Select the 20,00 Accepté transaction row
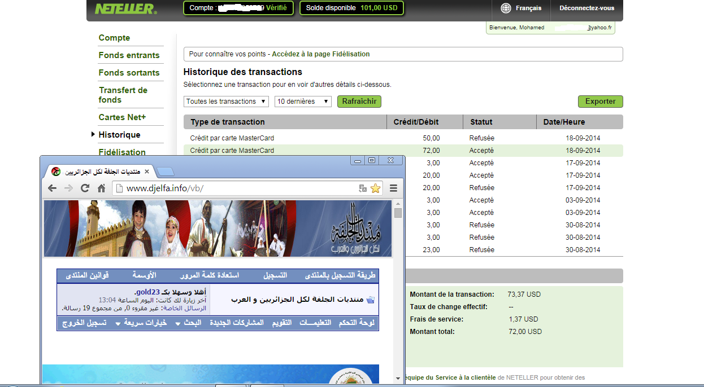The image size is (704, 387). pos(514,175)
